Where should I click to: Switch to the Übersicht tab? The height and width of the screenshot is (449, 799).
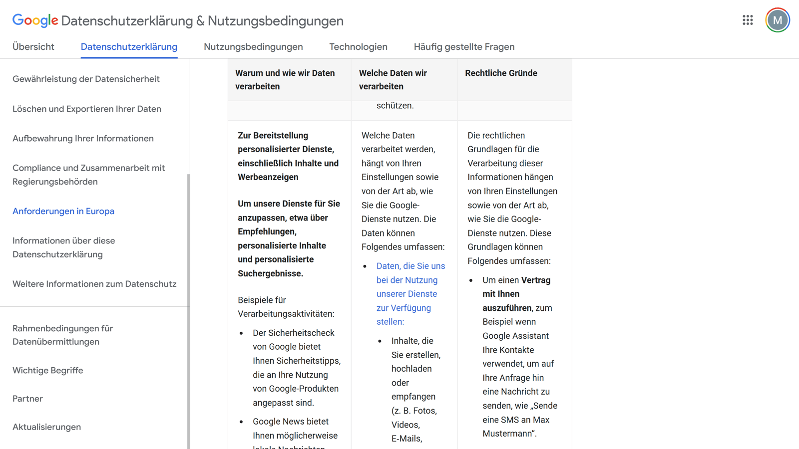[x=33, y=46]
